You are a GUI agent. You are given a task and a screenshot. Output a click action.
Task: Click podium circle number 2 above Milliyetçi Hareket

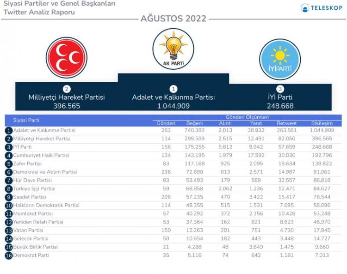pyautogui.click(x=67, y=89)
